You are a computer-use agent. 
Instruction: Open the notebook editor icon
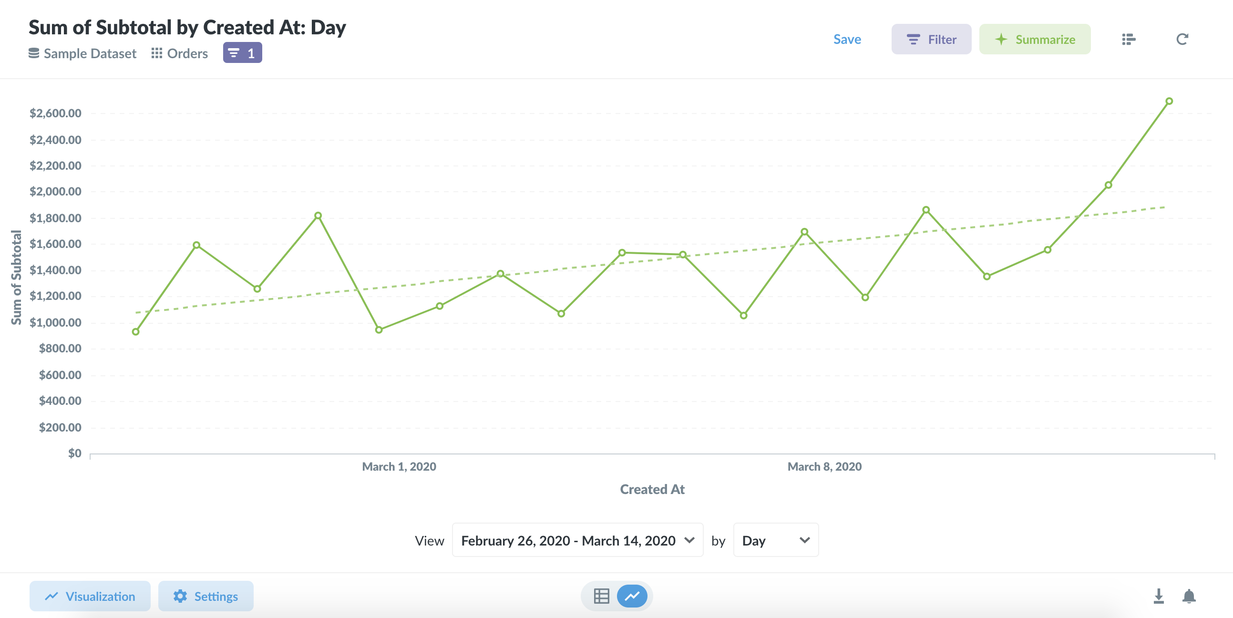(x=1128, y=39)
